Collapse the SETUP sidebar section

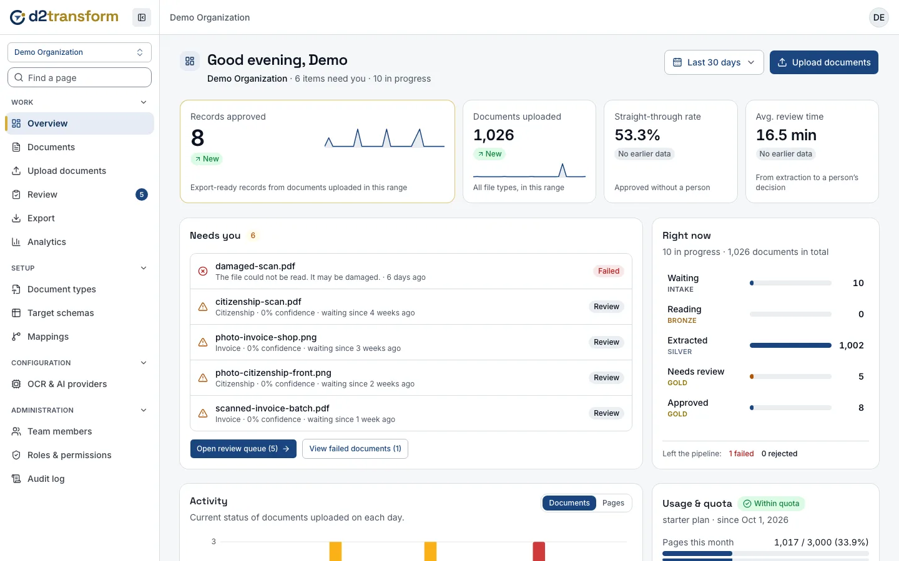pyautogui.click(x=144, y=268)
